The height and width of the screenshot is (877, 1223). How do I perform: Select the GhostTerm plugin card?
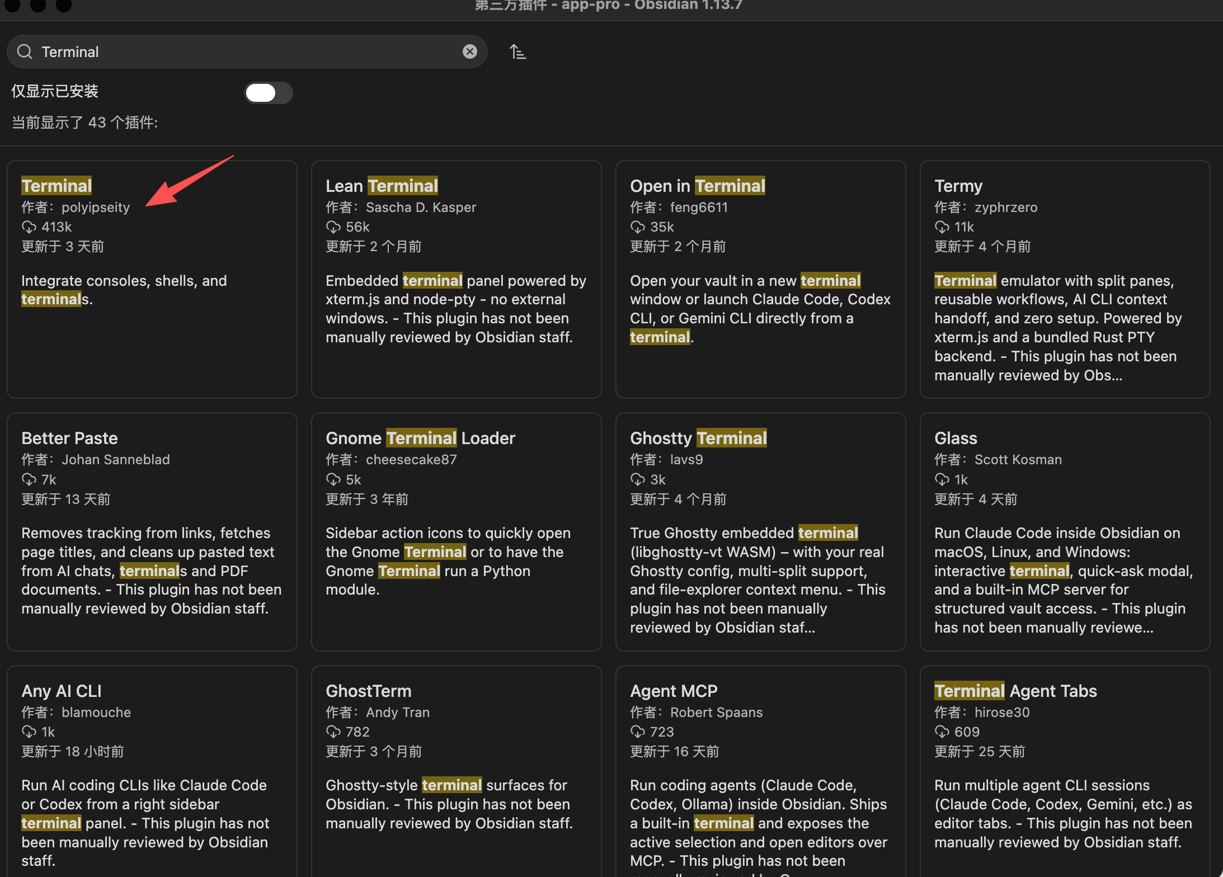[x=456, y=772]
